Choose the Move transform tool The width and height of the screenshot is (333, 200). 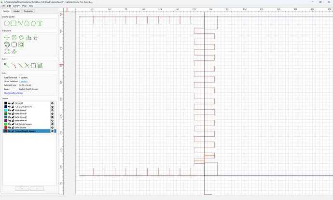tap(7, 38)
